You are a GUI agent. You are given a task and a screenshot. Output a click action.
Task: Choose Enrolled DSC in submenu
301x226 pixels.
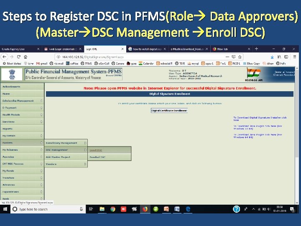(x=110, y=157)
